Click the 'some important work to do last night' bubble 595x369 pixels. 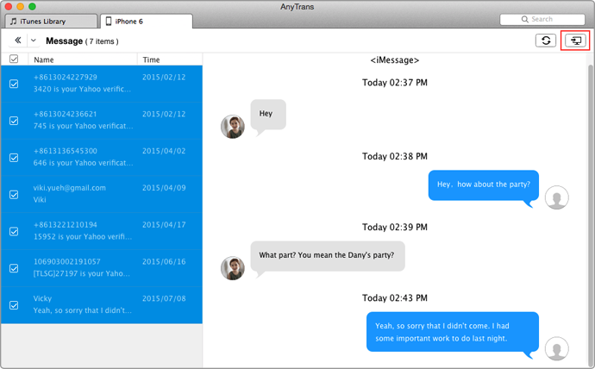[453, 332]
